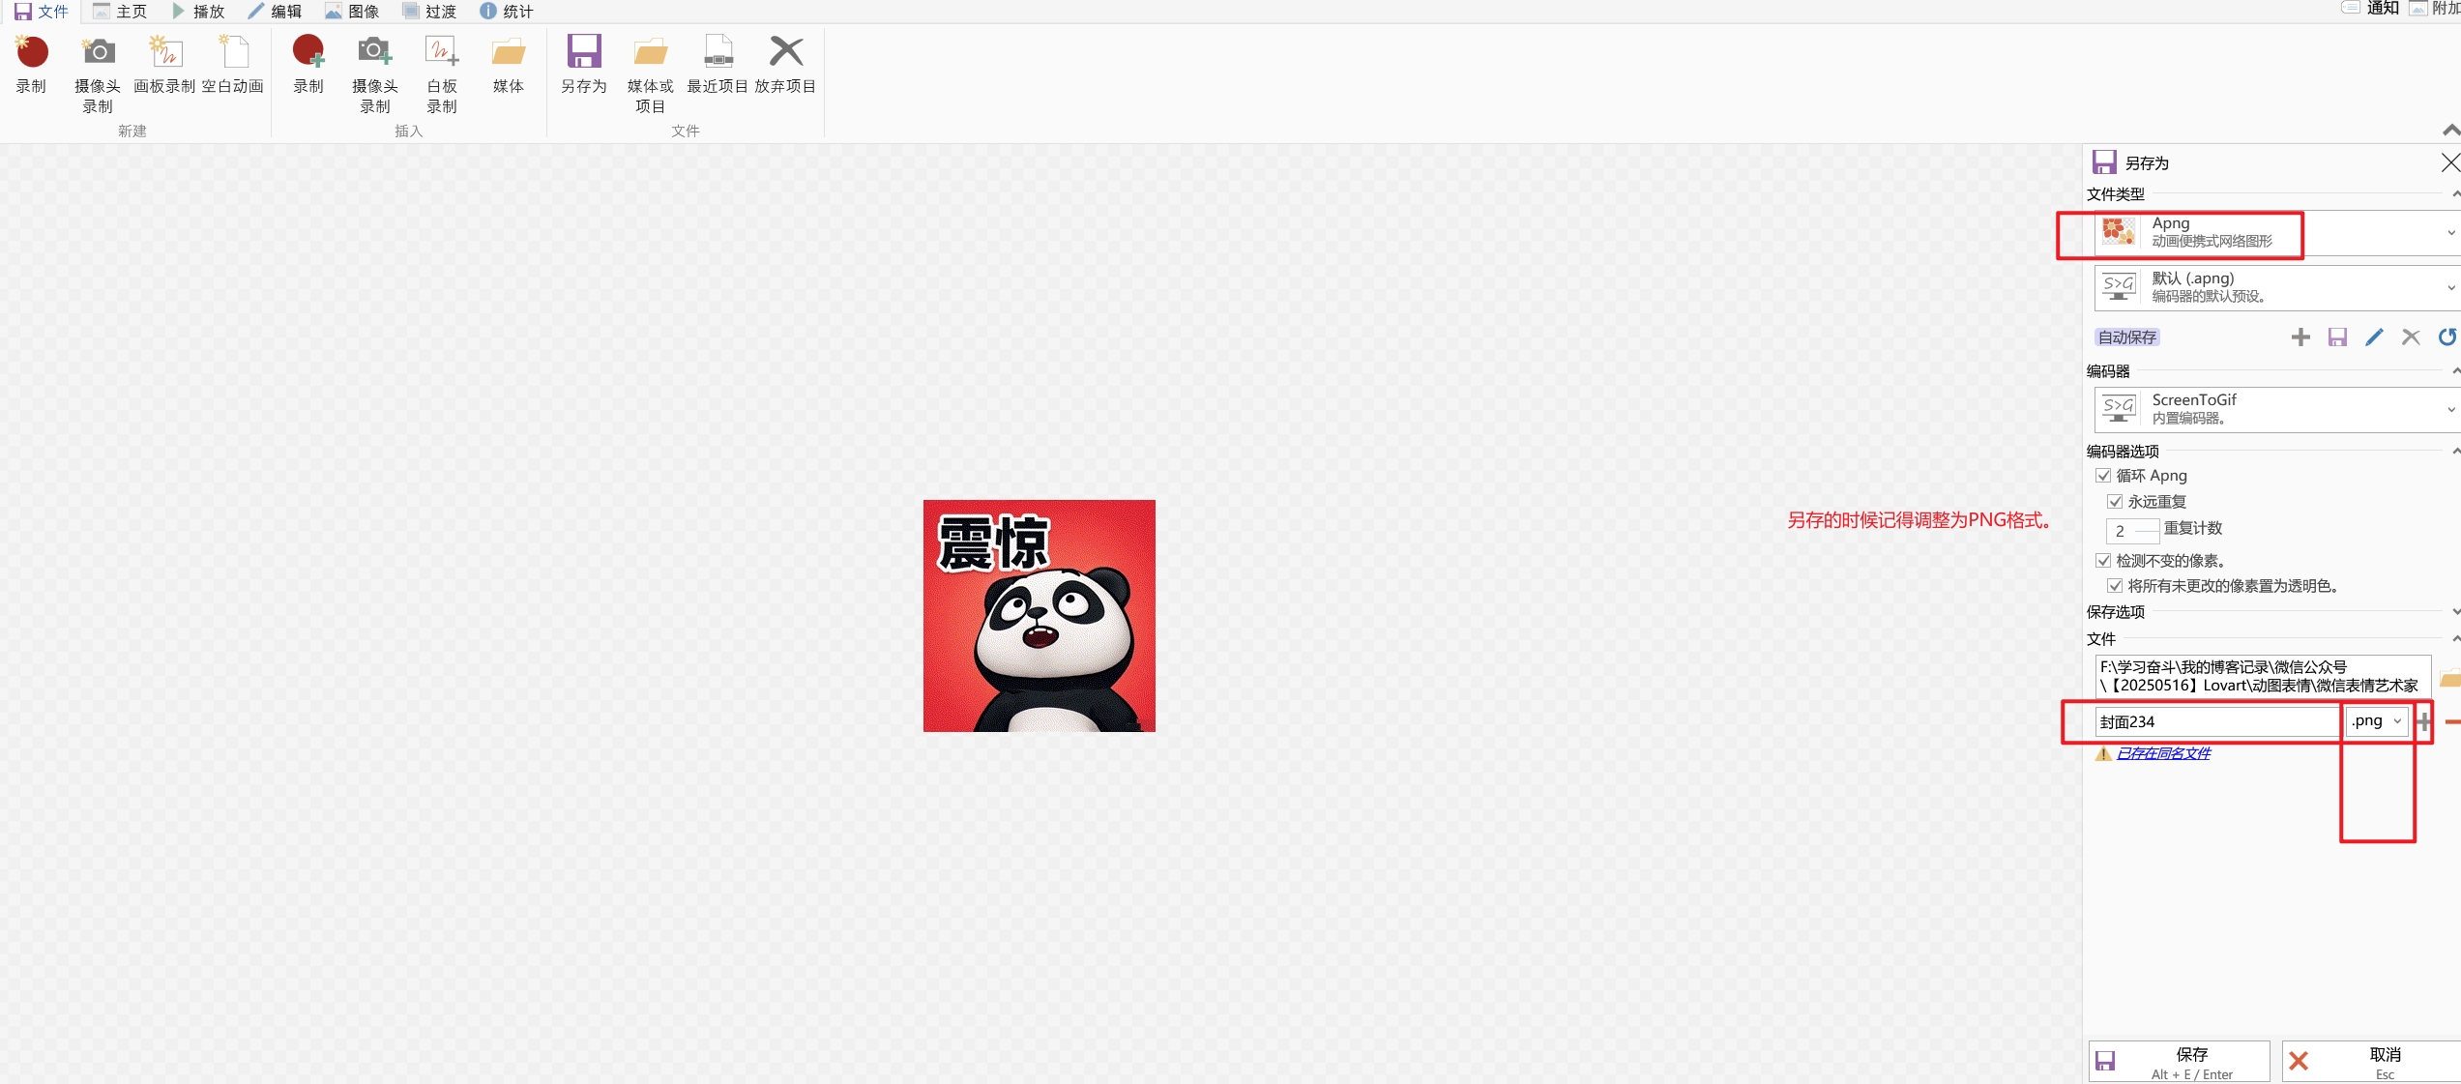2461x1084 pixels.
Task: Open the Image ribbon tab
Action: pyautogui.click(x=353, y=11)
